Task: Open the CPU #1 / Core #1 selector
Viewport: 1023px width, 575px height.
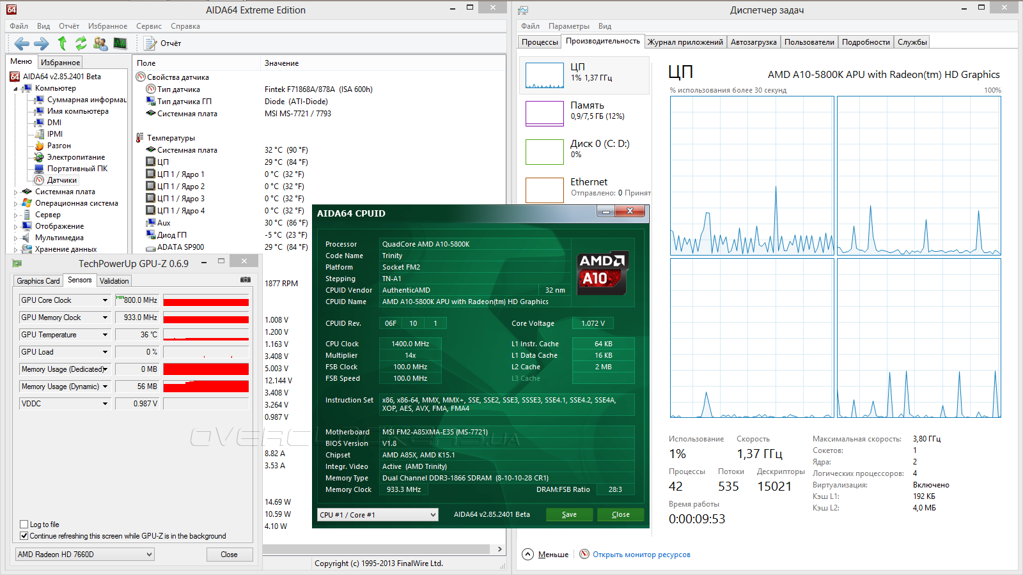Action: [378, 515]
